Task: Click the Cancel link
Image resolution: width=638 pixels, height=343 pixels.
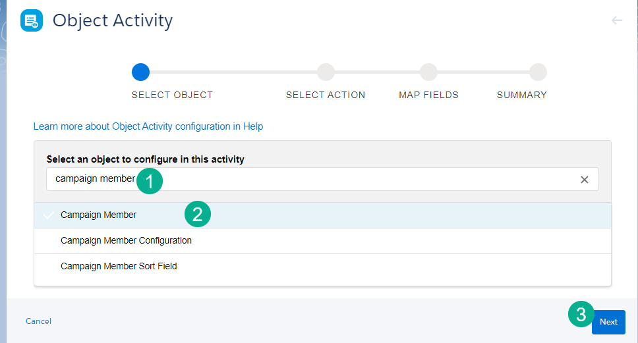Action: point(38,321)
